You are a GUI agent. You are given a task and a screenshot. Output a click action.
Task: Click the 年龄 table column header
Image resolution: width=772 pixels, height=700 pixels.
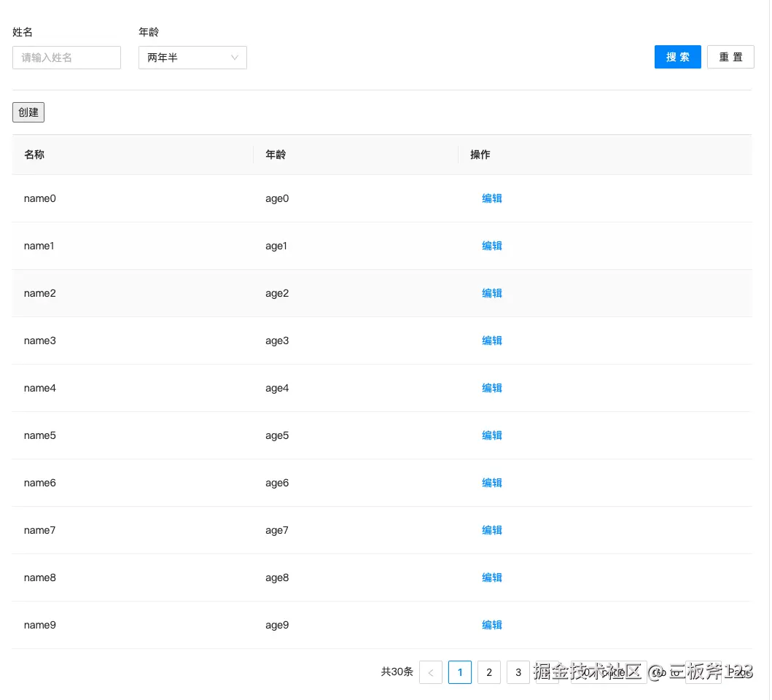pyautogui.click(x=356, y=155)
